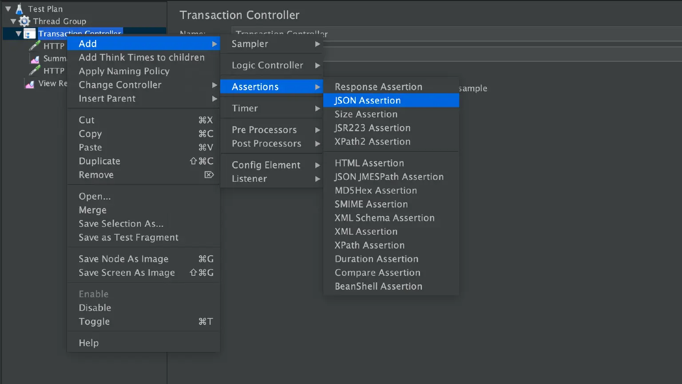The height and width of the screenshot is (384, 682).
Task: Click Save as Test Fragment
Action: click(x=128, y=237)
